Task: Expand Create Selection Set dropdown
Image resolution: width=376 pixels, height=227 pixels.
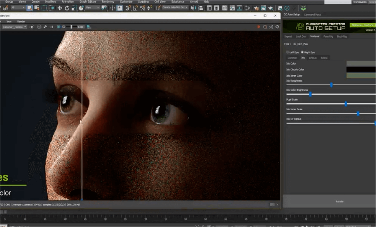Action: (174, 8)
